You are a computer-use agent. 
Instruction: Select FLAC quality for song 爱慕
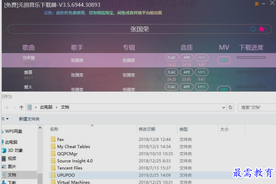click(172, 72)
